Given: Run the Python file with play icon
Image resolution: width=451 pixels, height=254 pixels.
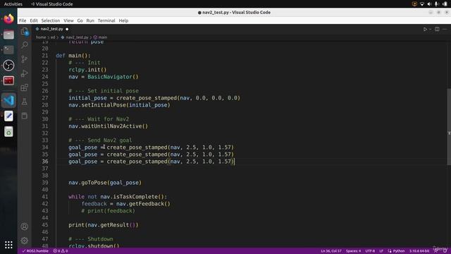Looking at the screenshot, I should [x=425, y=29].
